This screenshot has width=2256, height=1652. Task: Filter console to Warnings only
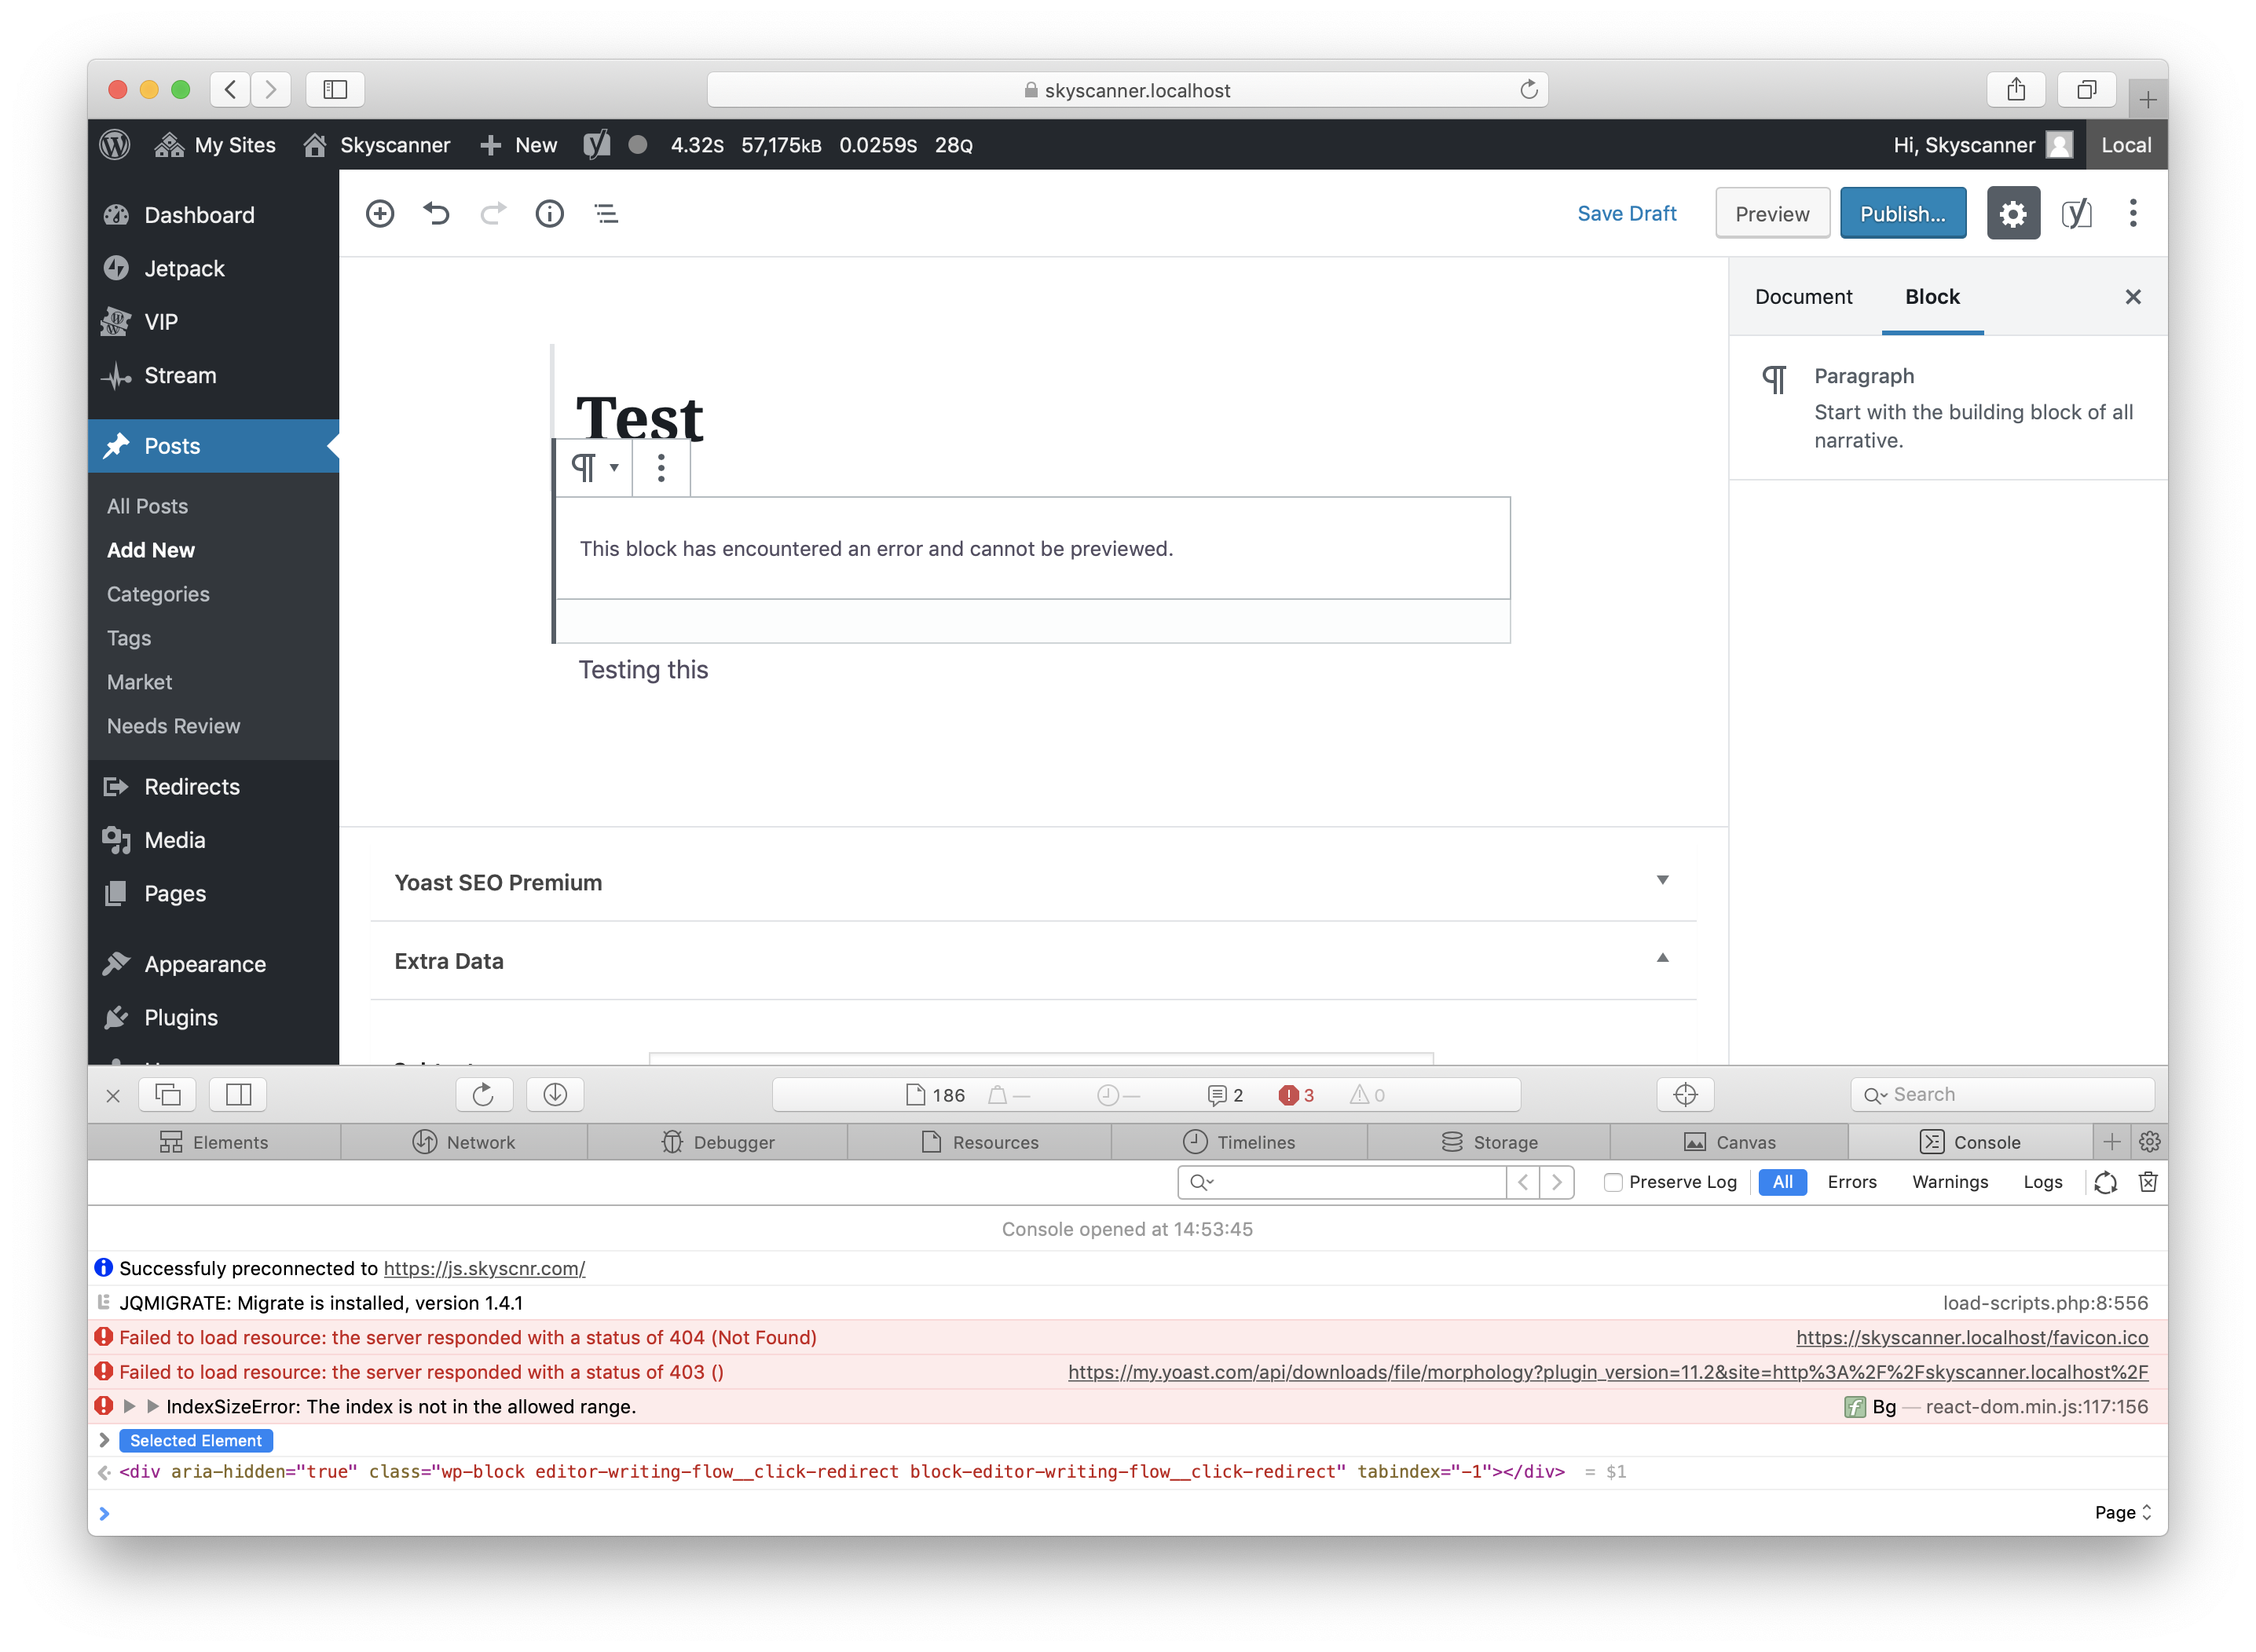coord(1950,1182)
